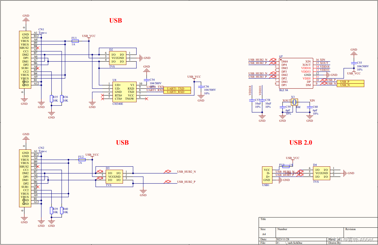The width and height of the screenshot is (378, 245).
Task: Click the red USB 2.0 section heading
Action: pyautogui.click(x=301, y=142)
